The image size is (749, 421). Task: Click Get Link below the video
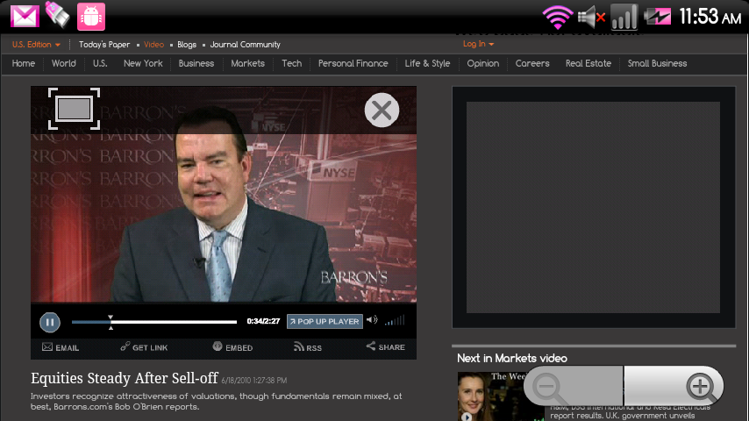pos(144,347)
